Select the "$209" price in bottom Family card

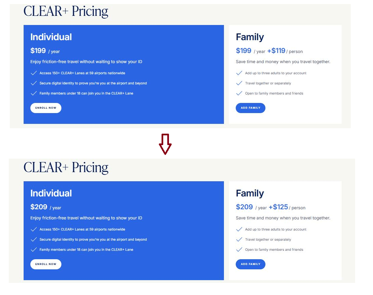(243, 207)
